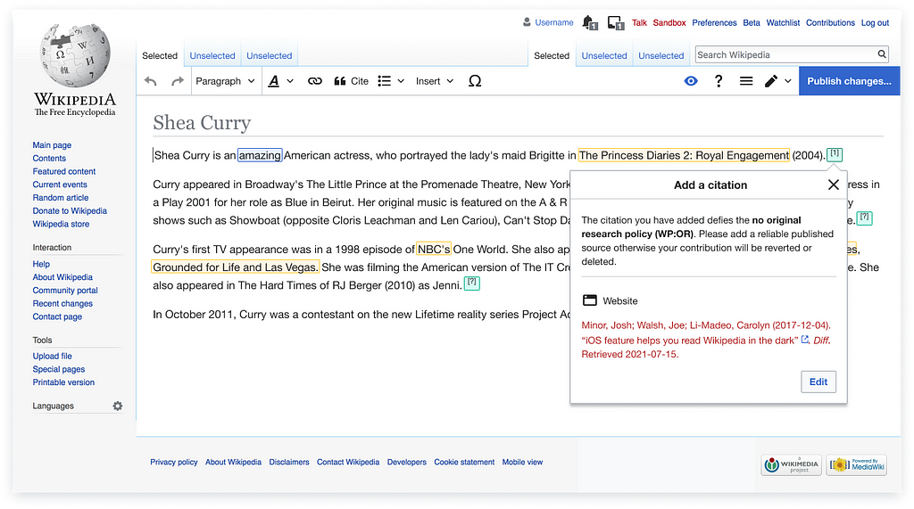914x509 pixels.
Task: Open the page options hamburger menu
Action: click(x=746, y=81)
